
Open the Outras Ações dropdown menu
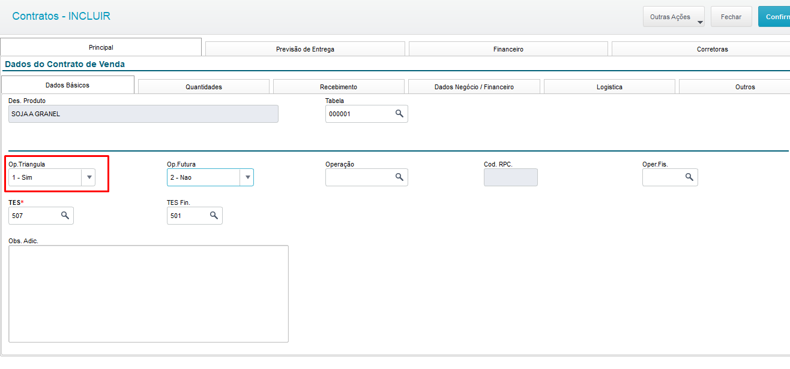pyautogui.click(x=674, y=17)
